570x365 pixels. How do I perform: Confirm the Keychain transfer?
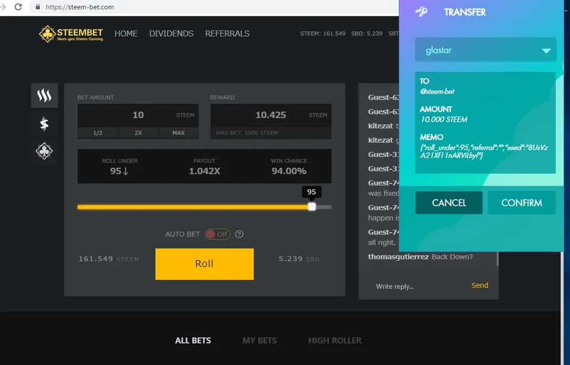coord(522,203)
